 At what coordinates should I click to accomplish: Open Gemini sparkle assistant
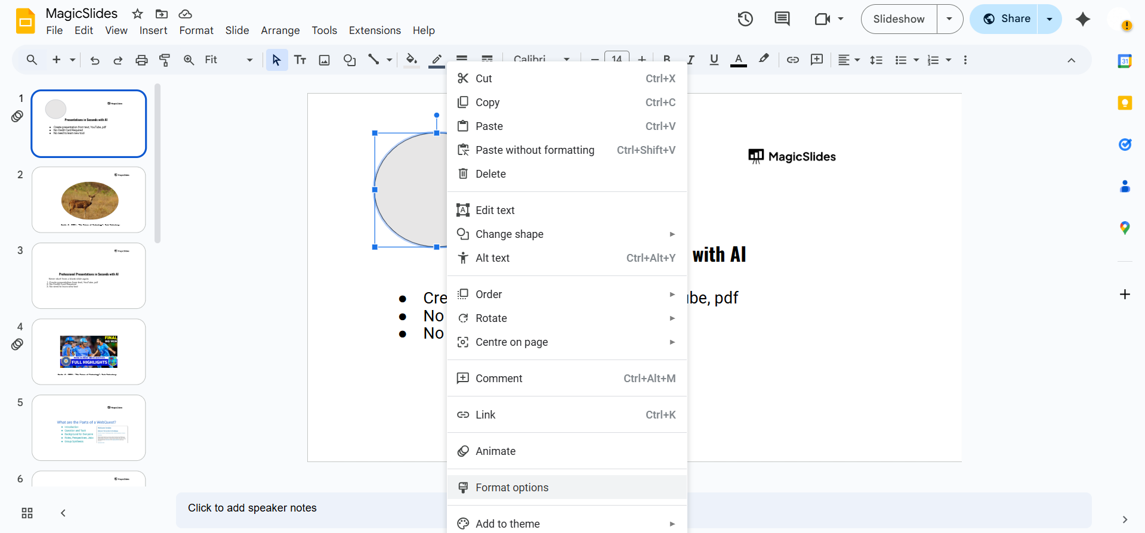1083,19
